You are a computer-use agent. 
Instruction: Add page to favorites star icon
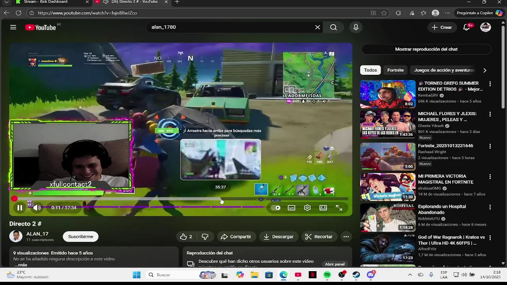point(384,13)
